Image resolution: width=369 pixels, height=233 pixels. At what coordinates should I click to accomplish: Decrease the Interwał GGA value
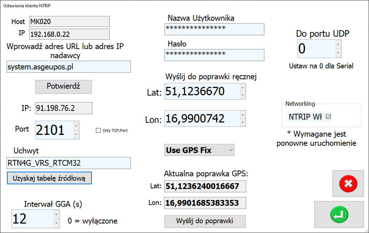(56, 223)
